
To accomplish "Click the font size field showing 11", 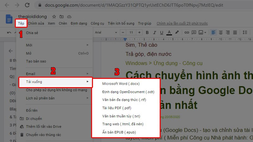I will coord(131,33).
